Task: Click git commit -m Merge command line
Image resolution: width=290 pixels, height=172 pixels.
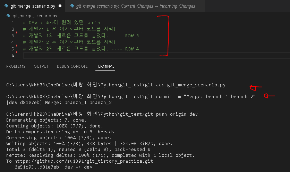Action: coord(200,96)
